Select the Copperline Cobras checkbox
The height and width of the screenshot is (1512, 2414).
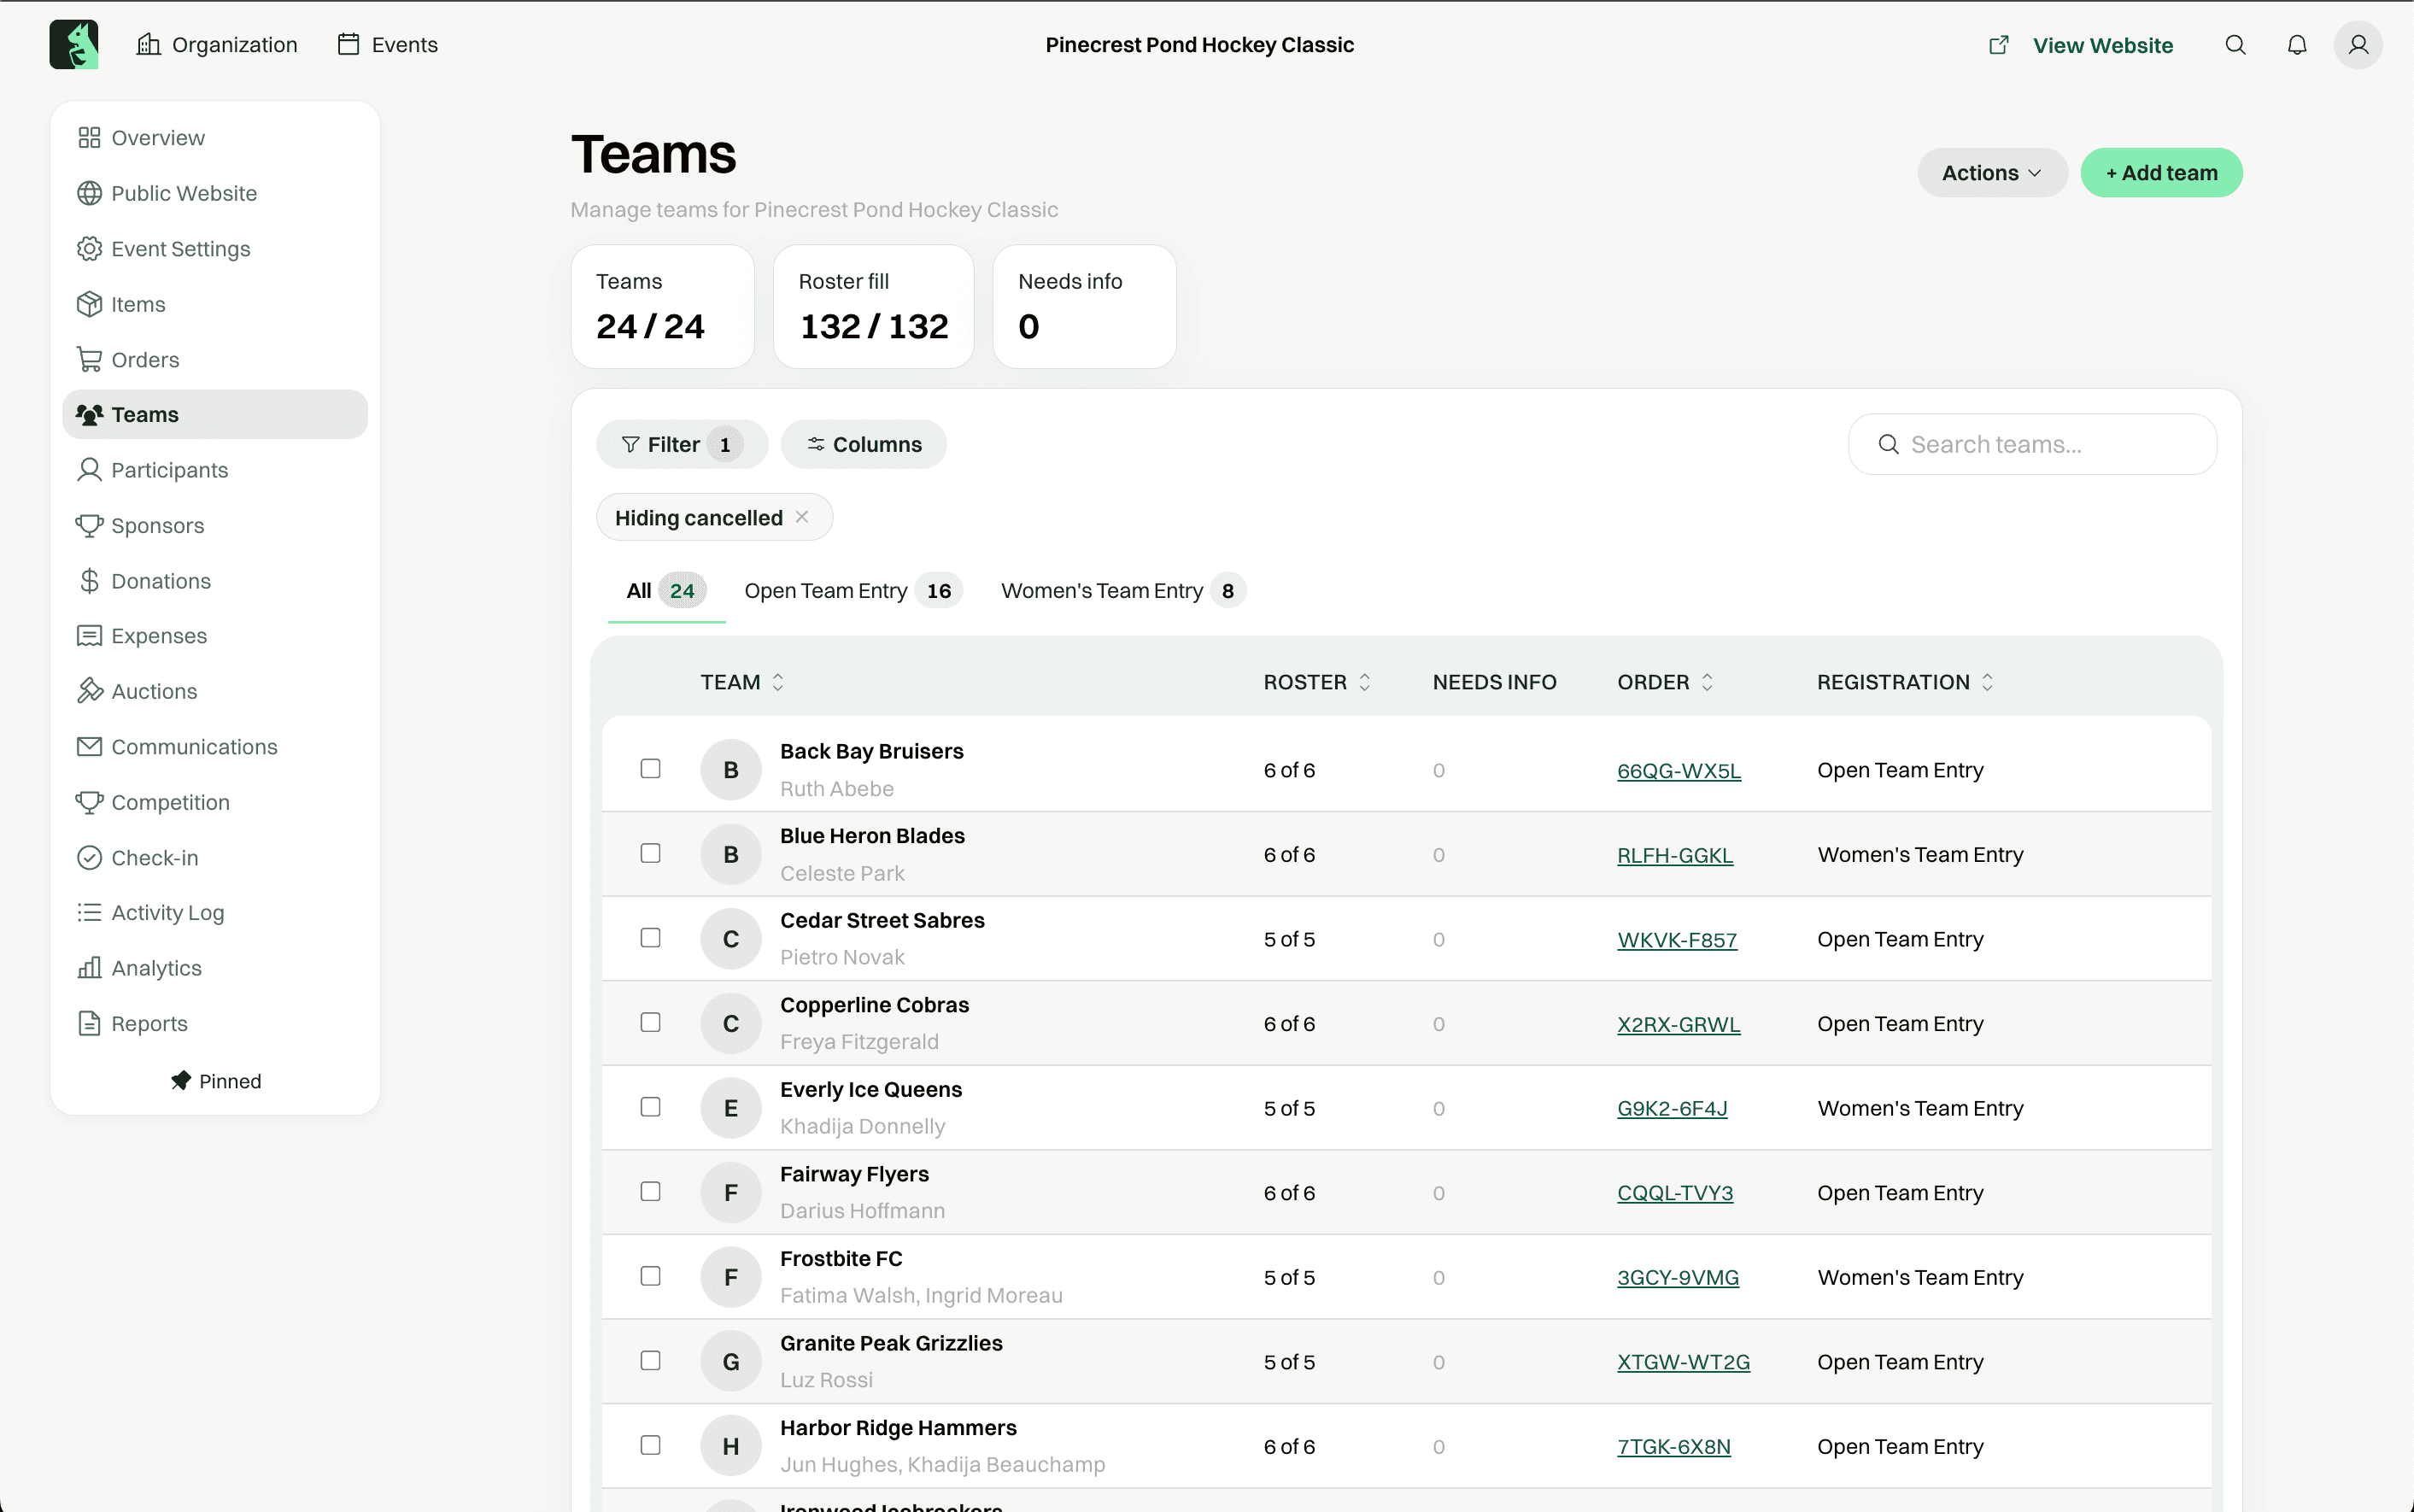651,1023
